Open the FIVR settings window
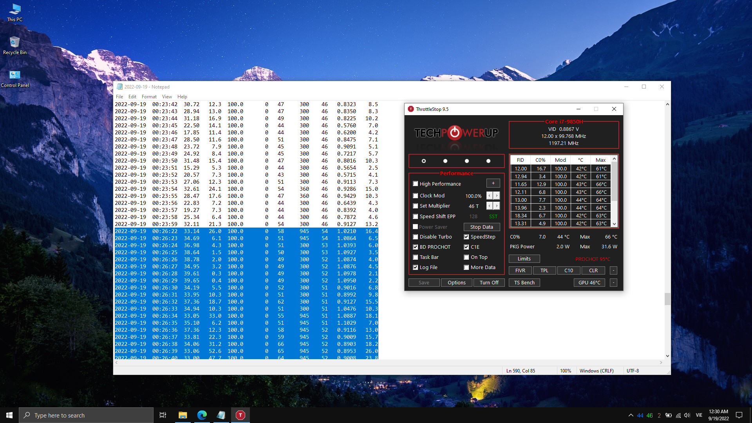Screen dimensions: 752x423 (x=521, y=271)
